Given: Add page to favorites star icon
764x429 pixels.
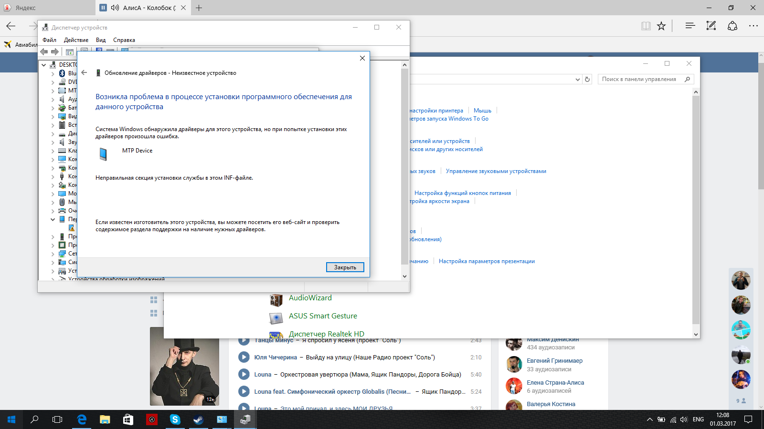Looking at the screenshot, I should click(661, 26).
